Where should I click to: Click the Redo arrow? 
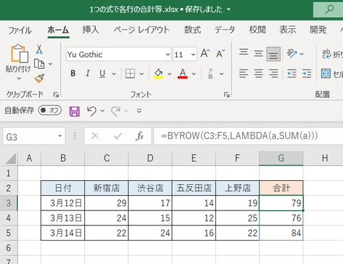pyautogui.click(x=116, y=111)
